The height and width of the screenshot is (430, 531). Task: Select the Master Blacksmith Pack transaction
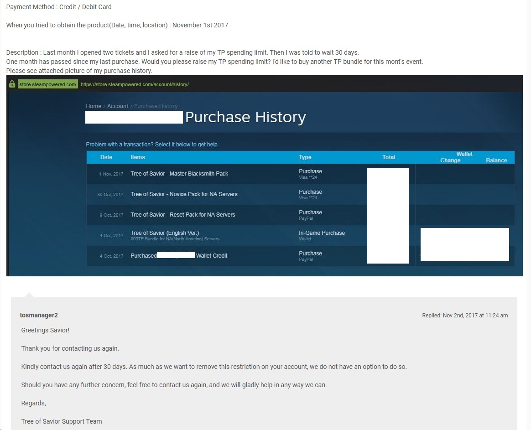(x=179, y=174)
